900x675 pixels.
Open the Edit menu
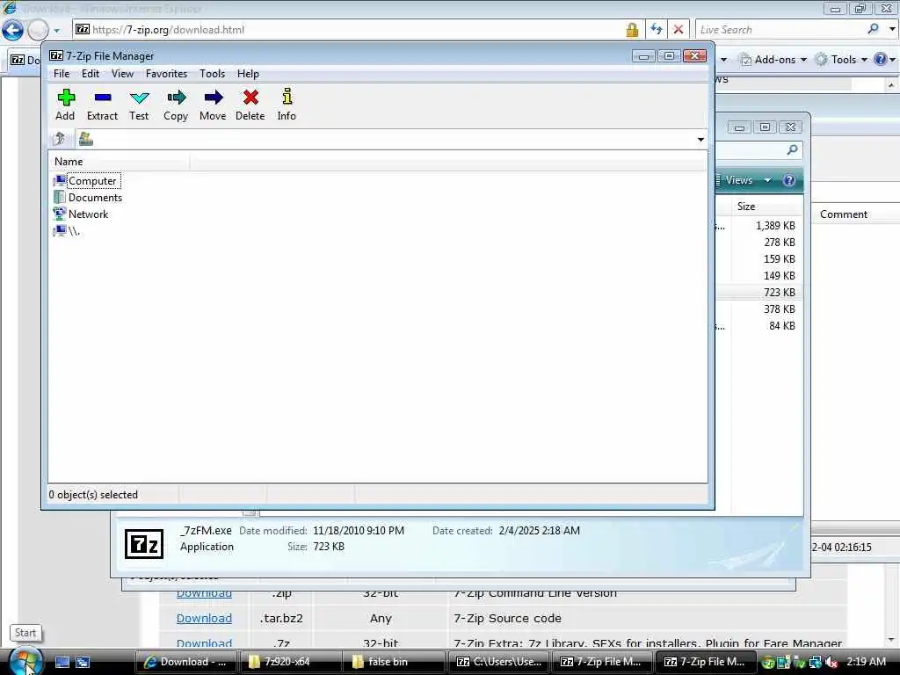point(91,74)
